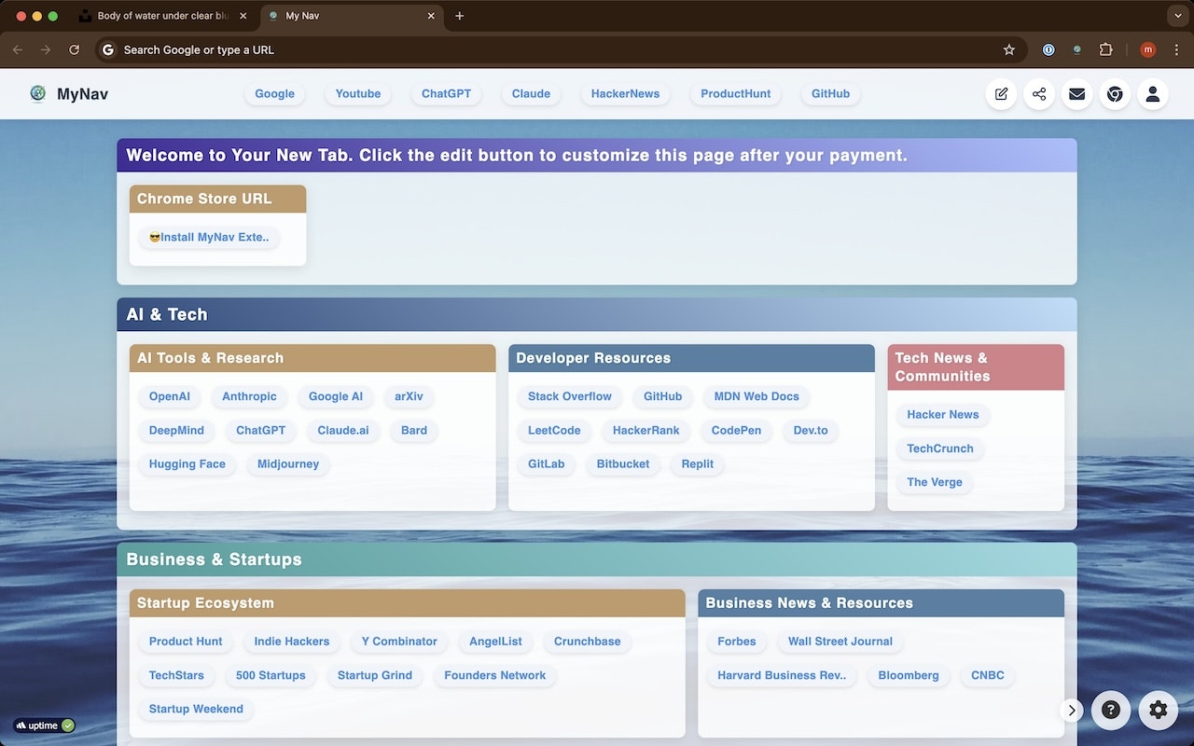Click the uptime status badge
This screenshot has width=1194, height=746.
[44, 725]
